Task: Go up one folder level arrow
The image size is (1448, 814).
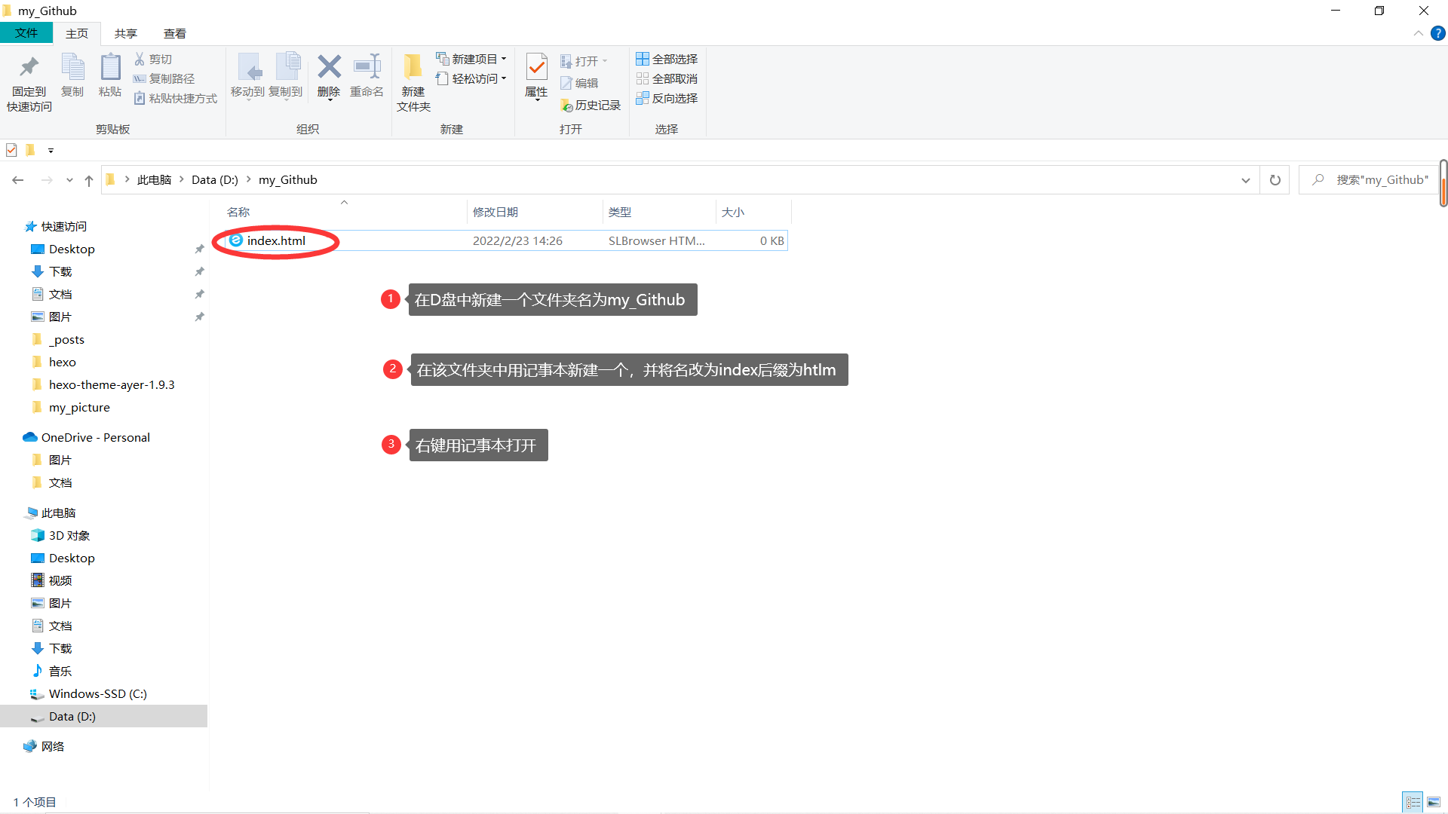Action: (89, 180)
